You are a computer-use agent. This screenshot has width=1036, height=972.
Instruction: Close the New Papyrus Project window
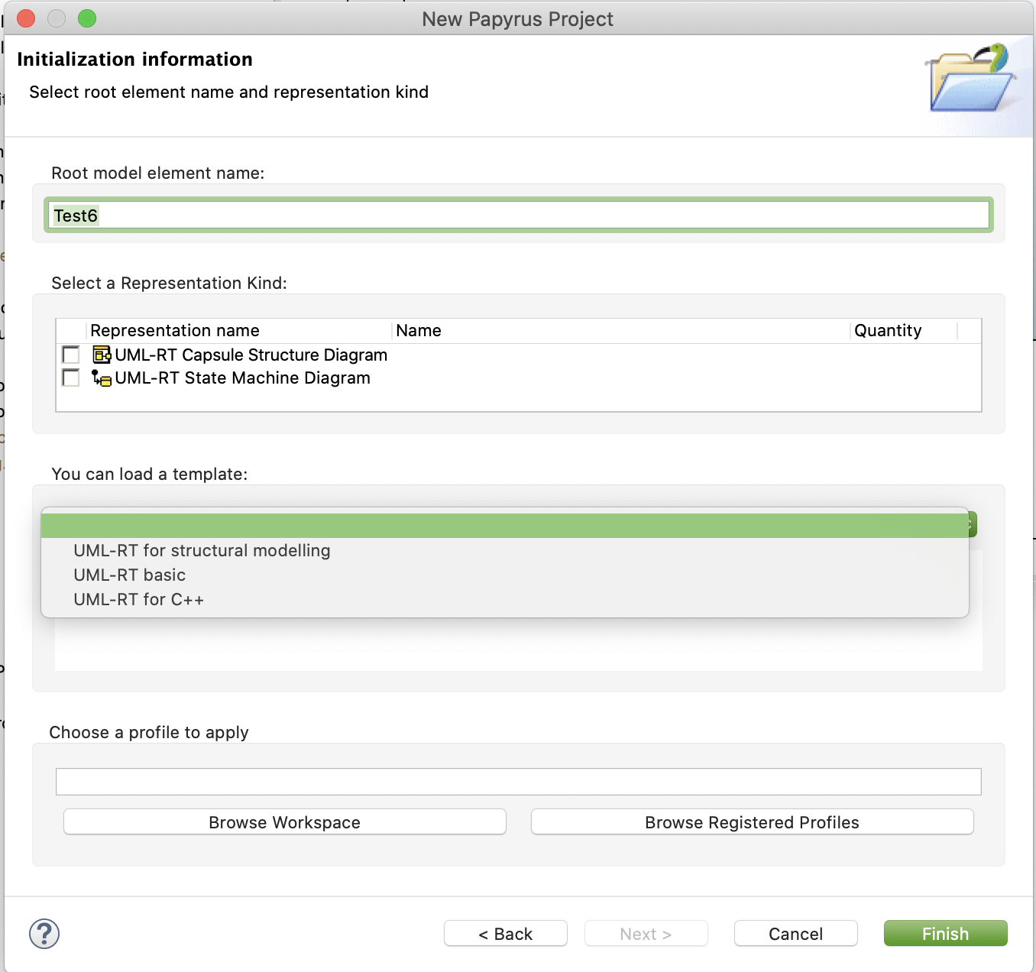(x=26, y=18)
